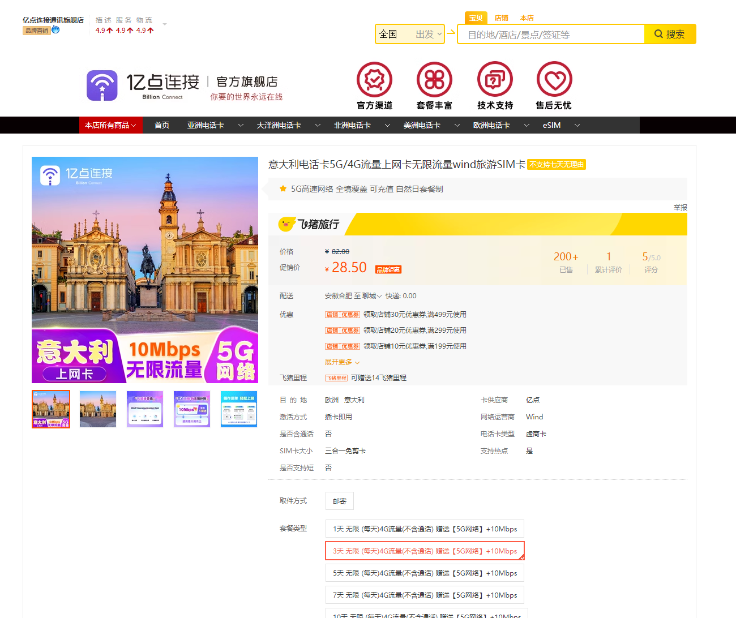Select the fourth 10Mbps product thumbnail
The image size is (736, 618).
[192, 409]
